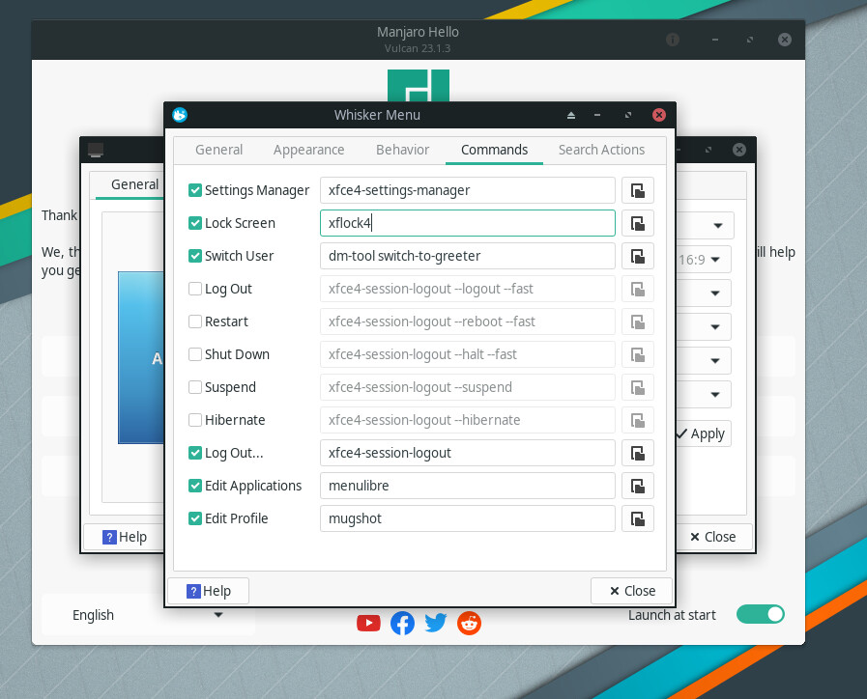
Task: Browse for the Edit Applications command
Action: (638, 486)
